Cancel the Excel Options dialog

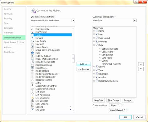140,117
